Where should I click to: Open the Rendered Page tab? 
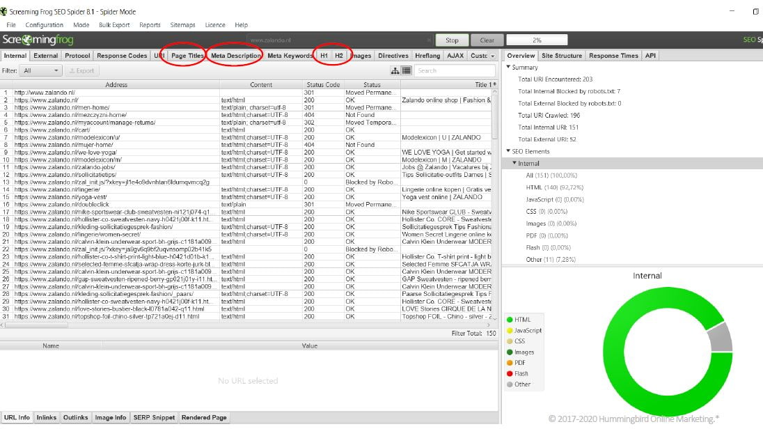click(x=205, y=417)
